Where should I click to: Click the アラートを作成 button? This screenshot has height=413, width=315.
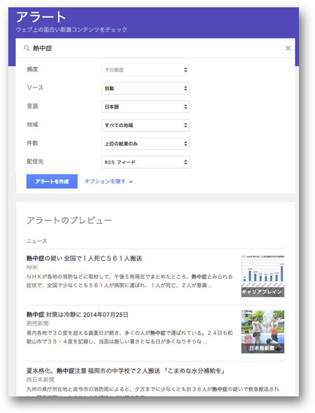pyautogui.click(x=52, y=181)
